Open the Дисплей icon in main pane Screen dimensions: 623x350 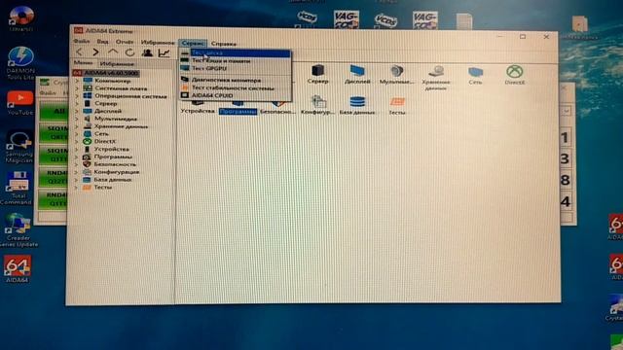point(357,74)
